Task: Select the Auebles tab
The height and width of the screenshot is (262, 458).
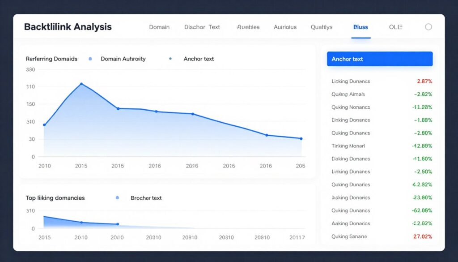Action: [x=248, y=27]
